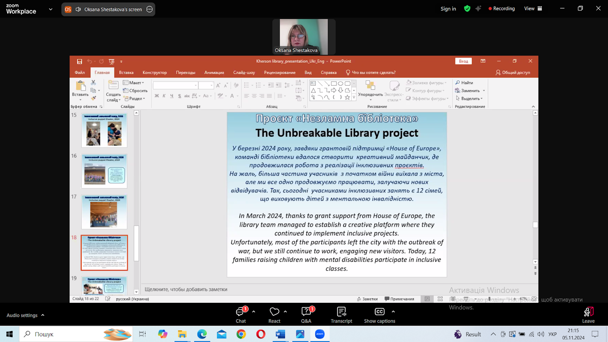This screenshot has height=342, width=608.
Task: Click Создать слайд button
Action: [x=113, y=91]
